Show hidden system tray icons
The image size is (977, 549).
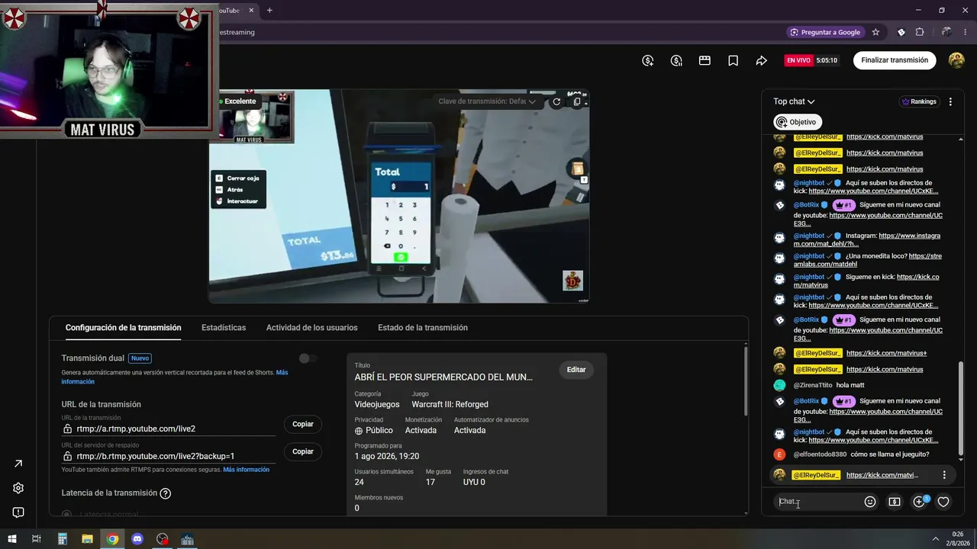click(x=935, y=539)
